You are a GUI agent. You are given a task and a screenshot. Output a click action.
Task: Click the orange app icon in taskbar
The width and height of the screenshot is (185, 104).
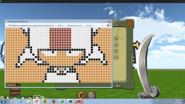coord(37,101)
